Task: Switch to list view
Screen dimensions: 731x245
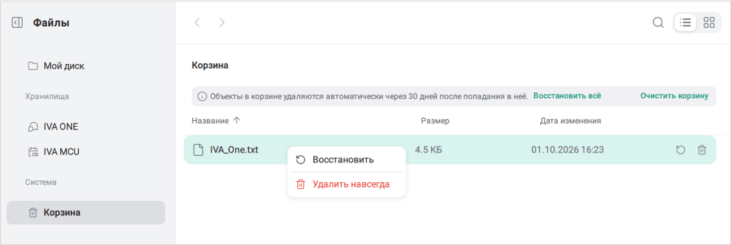Action: coord(686,22)
